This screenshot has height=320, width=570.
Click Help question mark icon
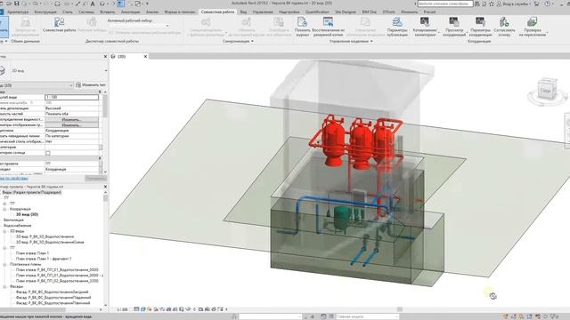coord(548,4)
